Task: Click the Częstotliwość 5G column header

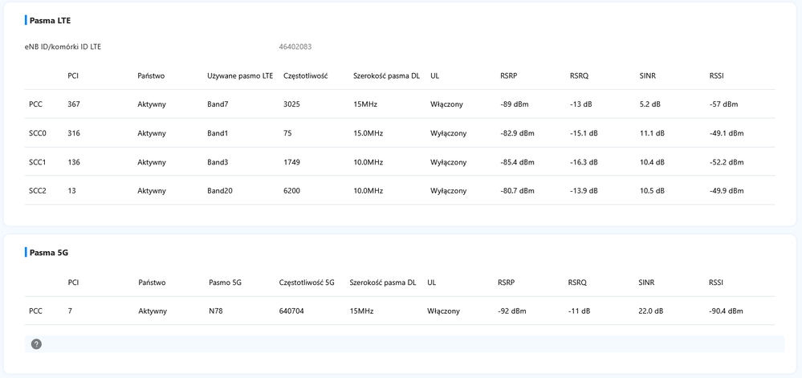Action: coord(307,282)
